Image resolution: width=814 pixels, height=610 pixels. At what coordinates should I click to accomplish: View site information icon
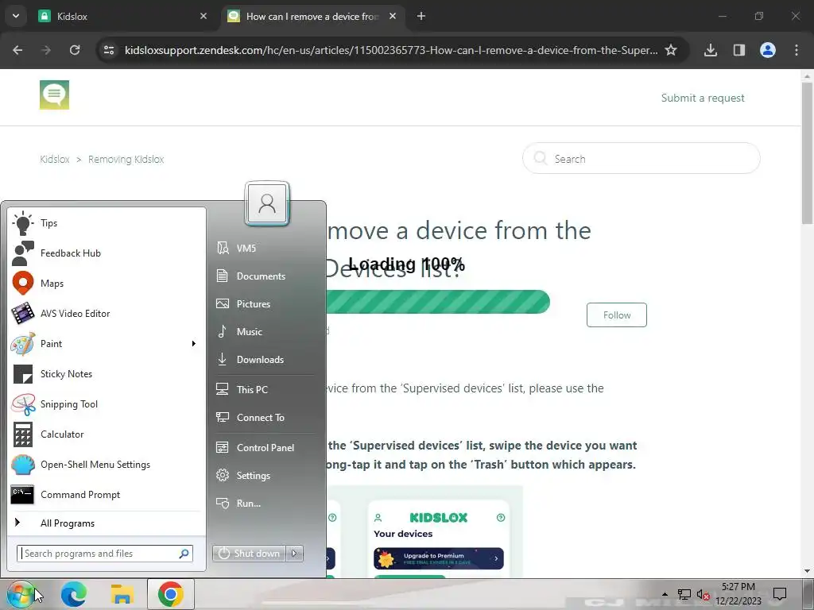109,50
